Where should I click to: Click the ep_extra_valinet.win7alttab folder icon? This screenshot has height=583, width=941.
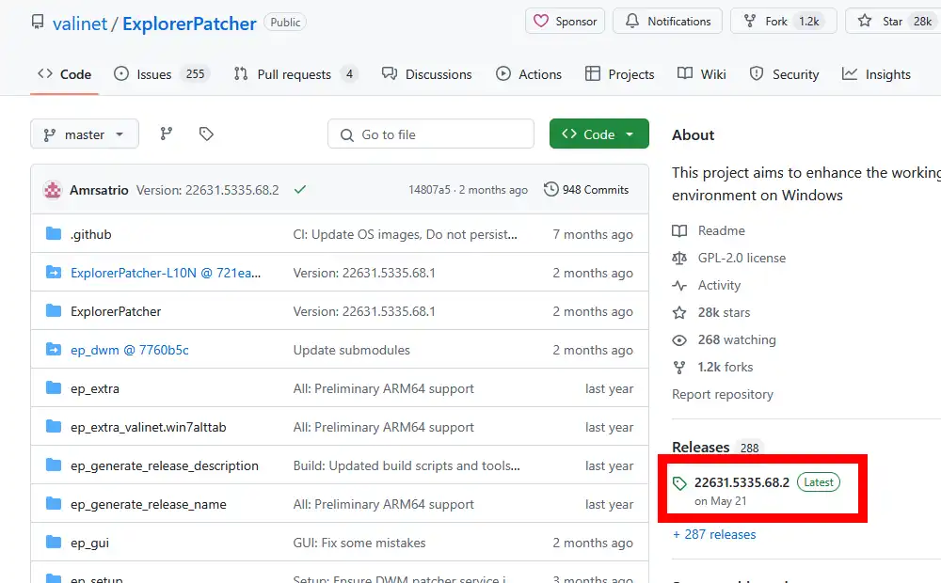tap(54, 427)
